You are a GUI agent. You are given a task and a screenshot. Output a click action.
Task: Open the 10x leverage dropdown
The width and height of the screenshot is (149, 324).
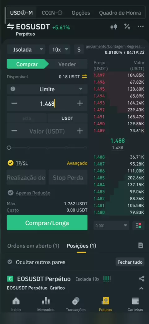pyautogui.click(x=60, y=49)
